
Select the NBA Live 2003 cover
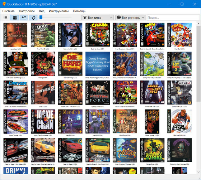tap(179, 121)
